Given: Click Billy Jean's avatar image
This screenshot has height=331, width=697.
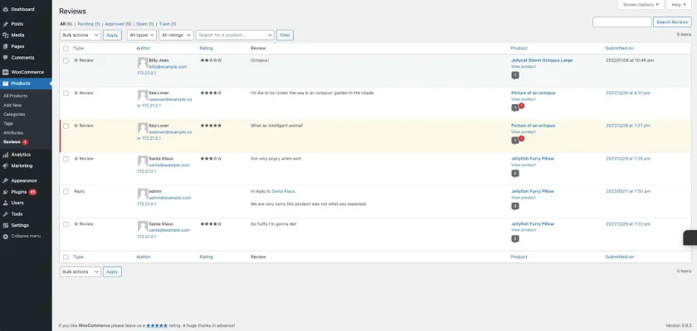Looking at the screenshot, I should pos(143,63).
